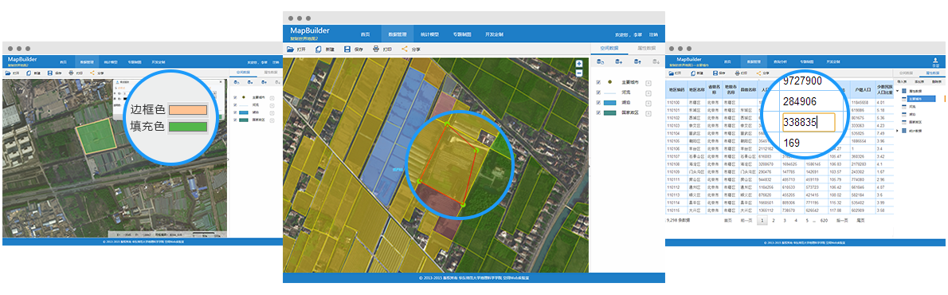Screen dimensions: 948x295
Task: Click the orange 分享 share icon in center toolbar
Action: [x=405, y=49]
